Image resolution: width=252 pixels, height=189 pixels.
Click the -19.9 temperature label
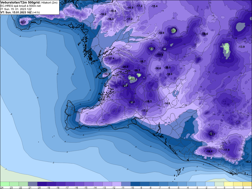[x=160, y=55]
